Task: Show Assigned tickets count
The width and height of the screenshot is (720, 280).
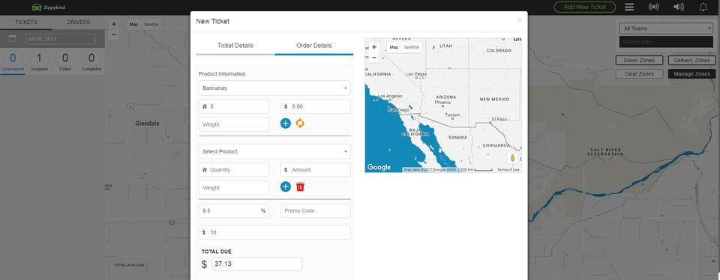Action: [x=39, y=62]
